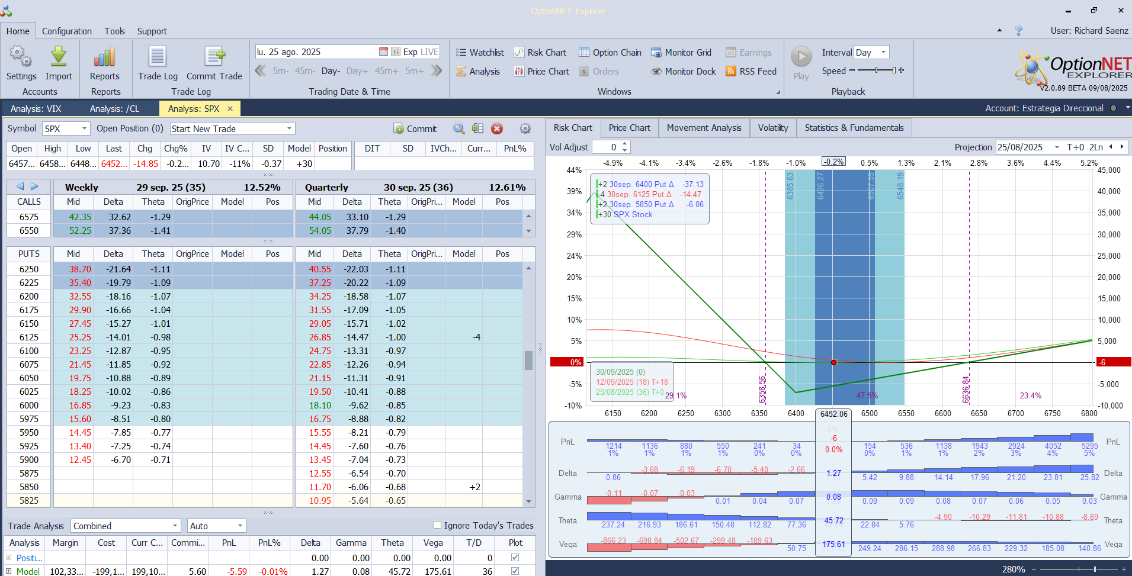1132x576 pixels.
Task: Click the playback Speed slider
Action: [877, 70]
